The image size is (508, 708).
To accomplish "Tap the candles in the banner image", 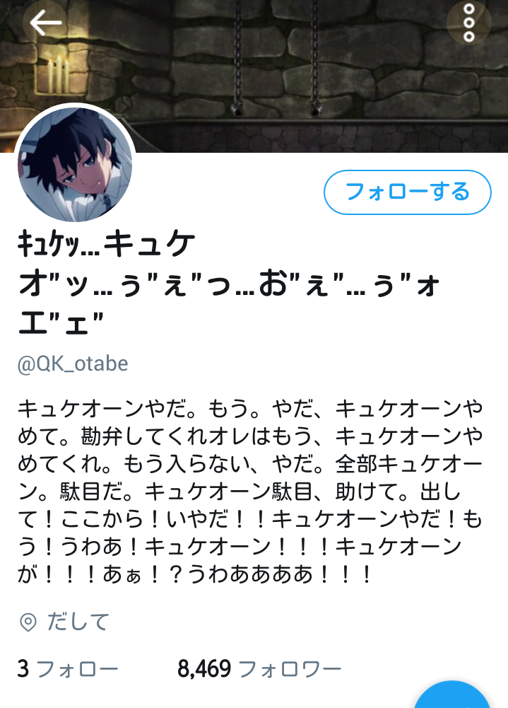I will click(x=58, y=76).
